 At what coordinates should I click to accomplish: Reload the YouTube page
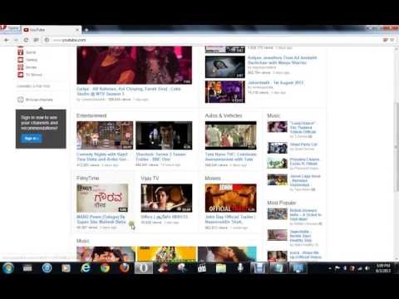tap(26, 40)
